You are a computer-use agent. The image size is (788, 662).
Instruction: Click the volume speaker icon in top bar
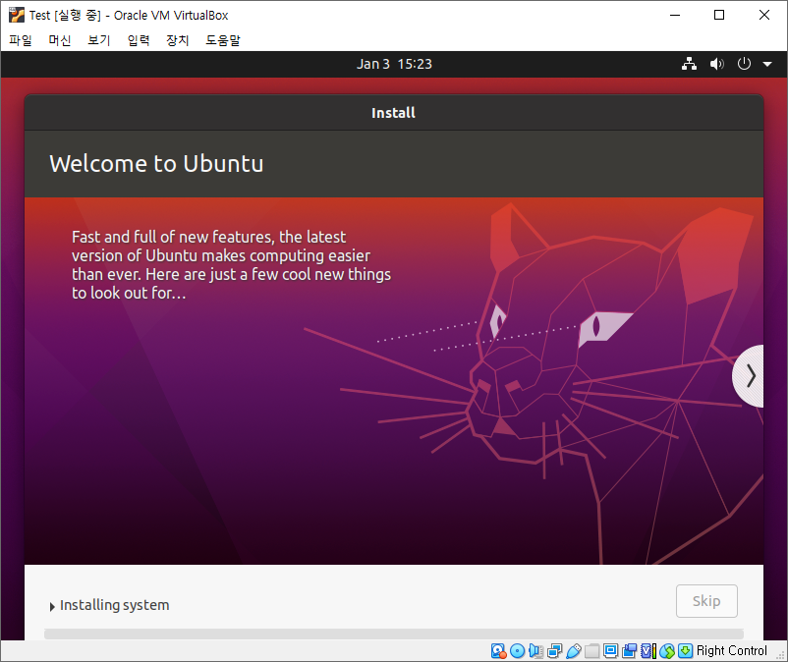[x=716, y=64]
